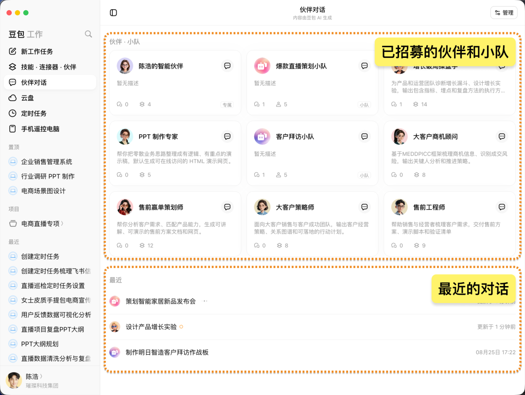Click the phone icon beside 手机遥控电脑

pos(12,128)
